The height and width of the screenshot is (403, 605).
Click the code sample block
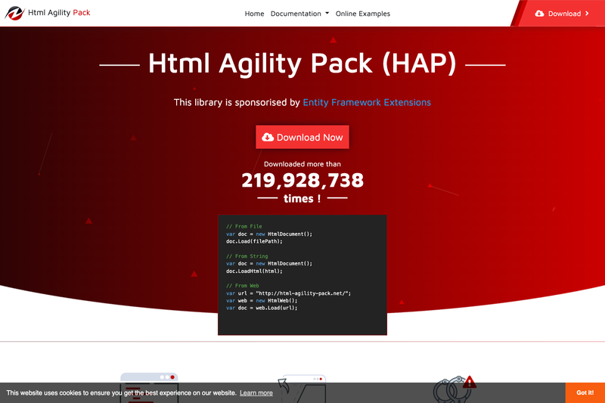(x=302, y=274)
